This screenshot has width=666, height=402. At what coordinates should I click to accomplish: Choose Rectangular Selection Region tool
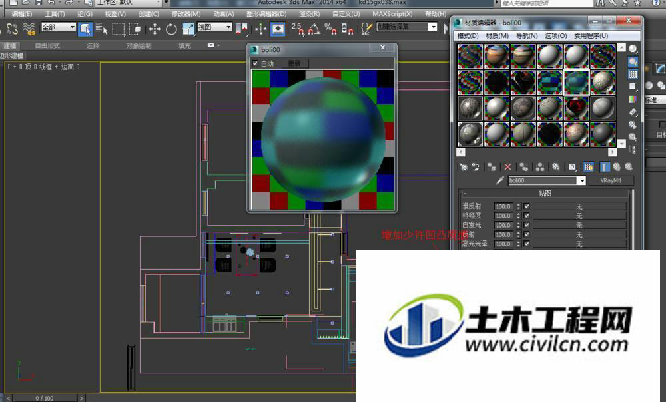pos(118,29)
